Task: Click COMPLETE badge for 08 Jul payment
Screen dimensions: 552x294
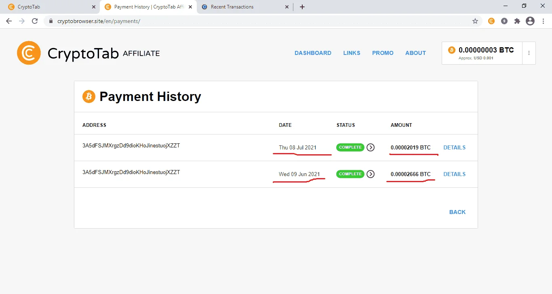Action: point(350,147)
